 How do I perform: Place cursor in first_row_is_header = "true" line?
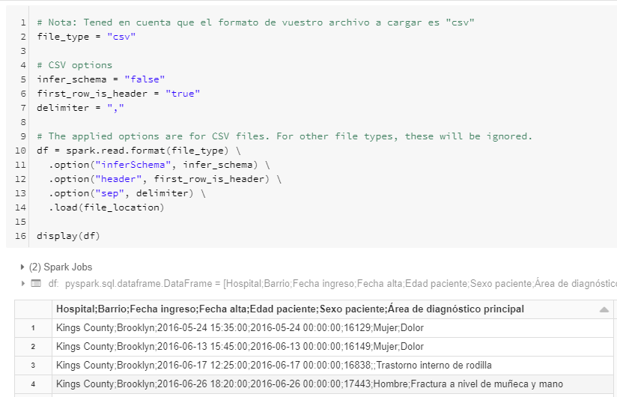118,94
